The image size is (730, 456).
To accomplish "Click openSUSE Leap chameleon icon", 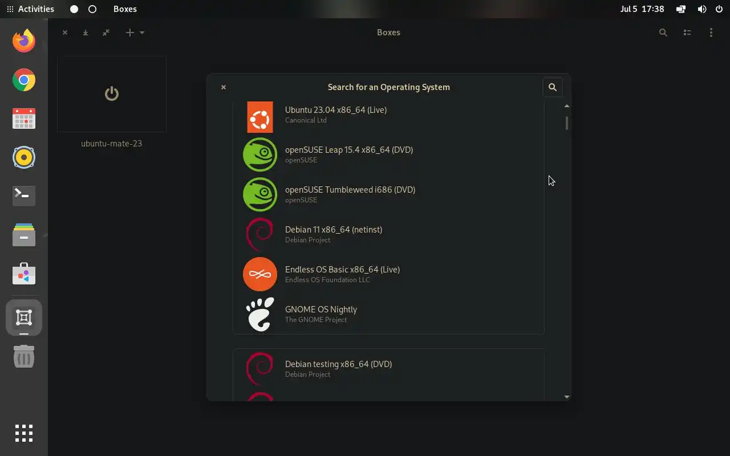I will click(260, 154).
